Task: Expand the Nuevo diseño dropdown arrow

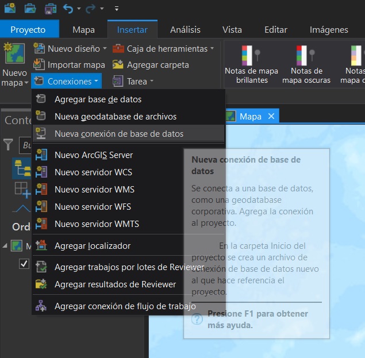Action: (x=105, y=48)
